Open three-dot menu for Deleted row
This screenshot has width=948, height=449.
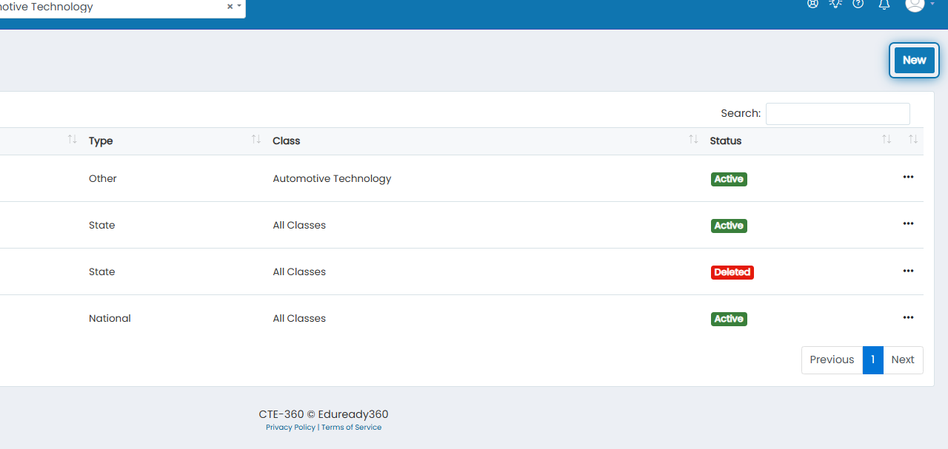908,271
